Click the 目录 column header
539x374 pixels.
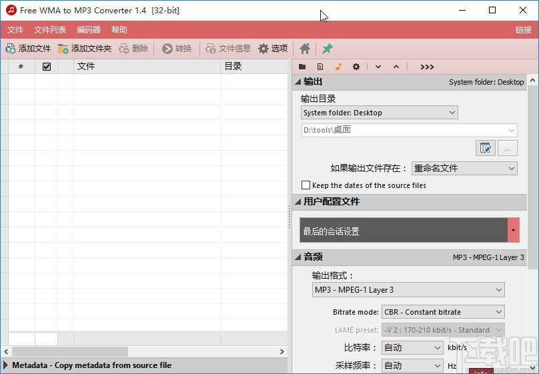(x=254, y=66)
